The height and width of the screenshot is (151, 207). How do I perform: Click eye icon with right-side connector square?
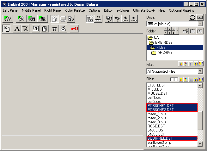(134, 19)
